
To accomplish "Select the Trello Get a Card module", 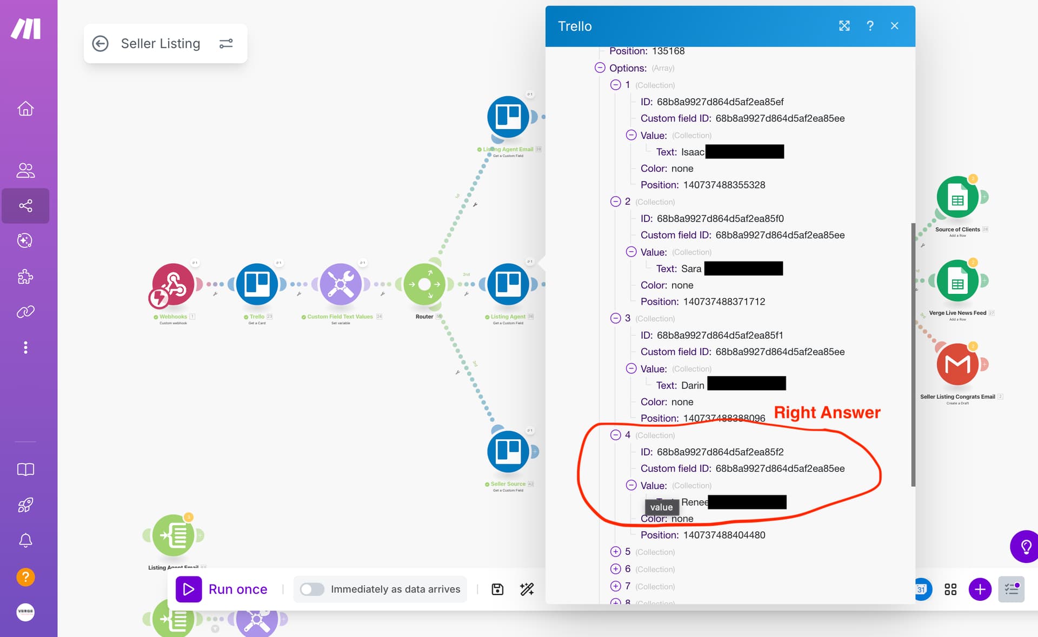I will pyautogui.click(x=257, y=284).
